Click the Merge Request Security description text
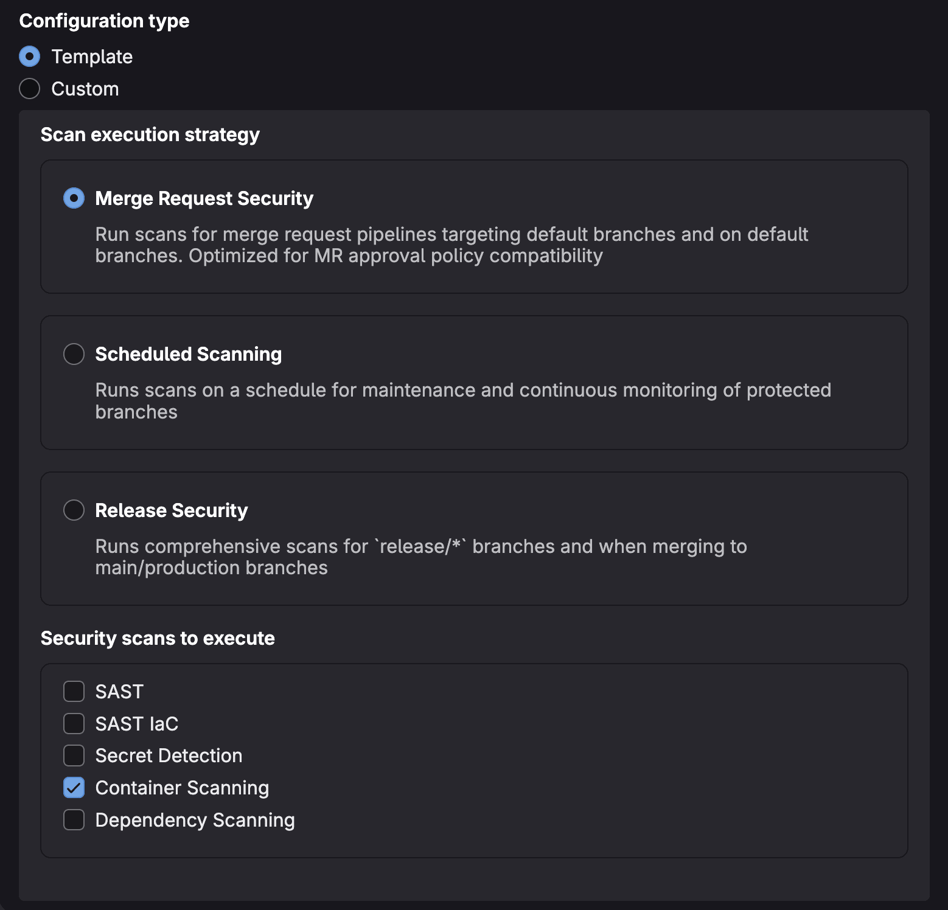 pos(451,245)
